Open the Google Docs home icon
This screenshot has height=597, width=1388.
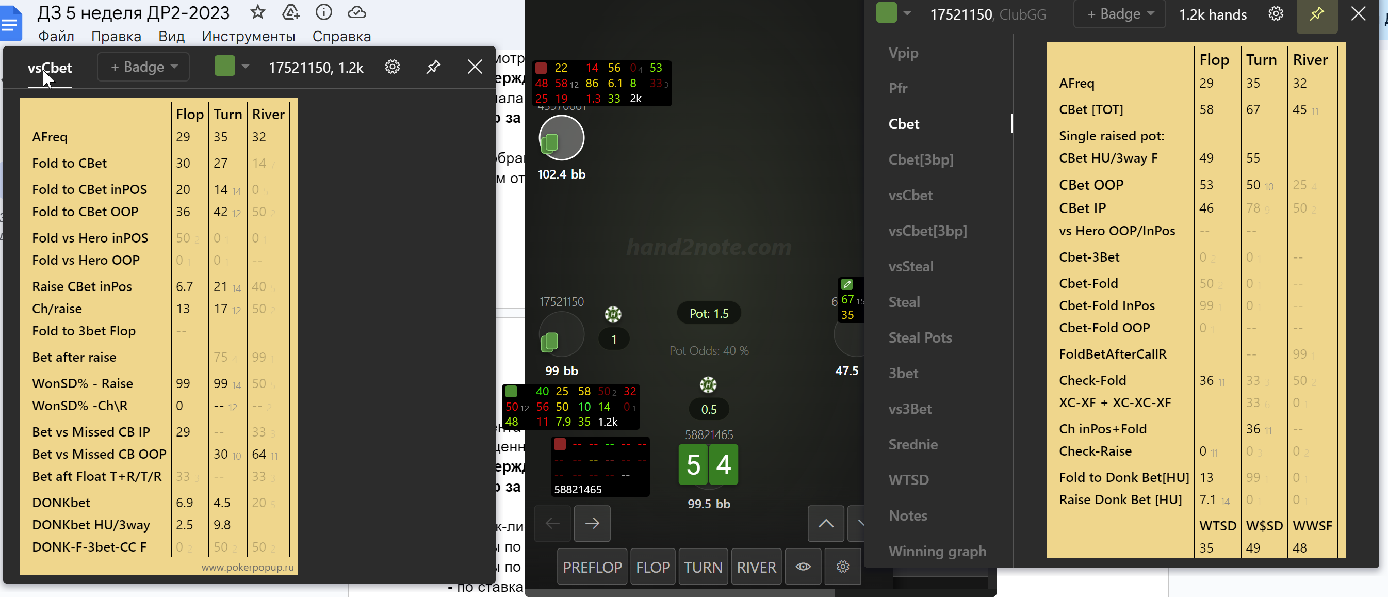[11, 24]
